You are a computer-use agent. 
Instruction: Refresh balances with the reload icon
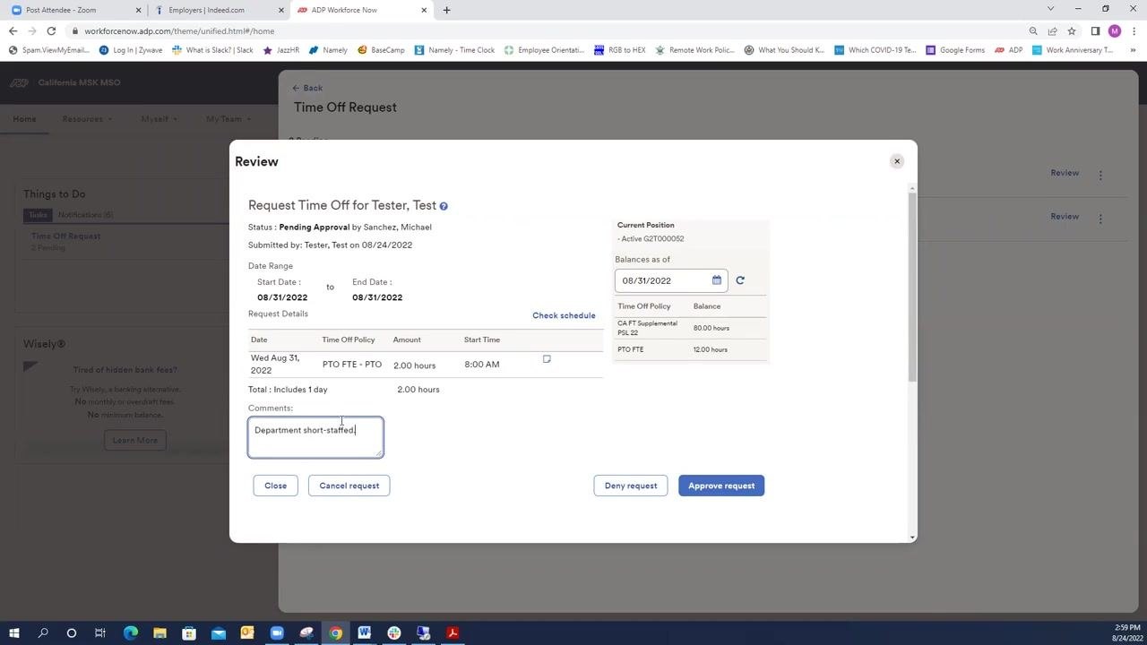740,280
